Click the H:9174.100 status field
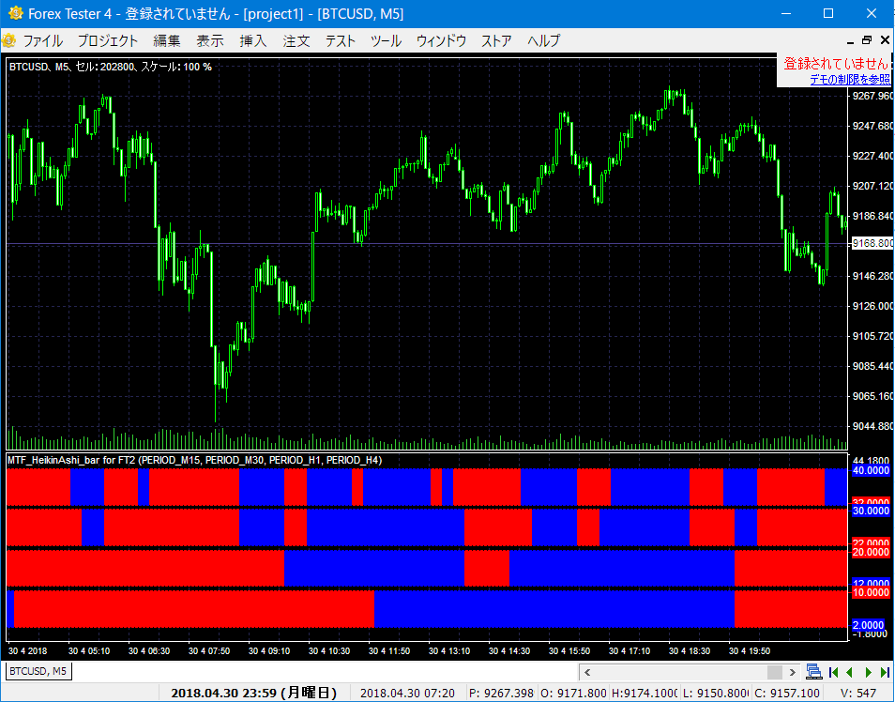Screen dimensions: 895x702 645,694
